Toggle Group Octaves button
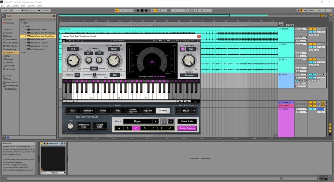The width and height of the screenshot is (334, 182). click(x=187, y=128)
